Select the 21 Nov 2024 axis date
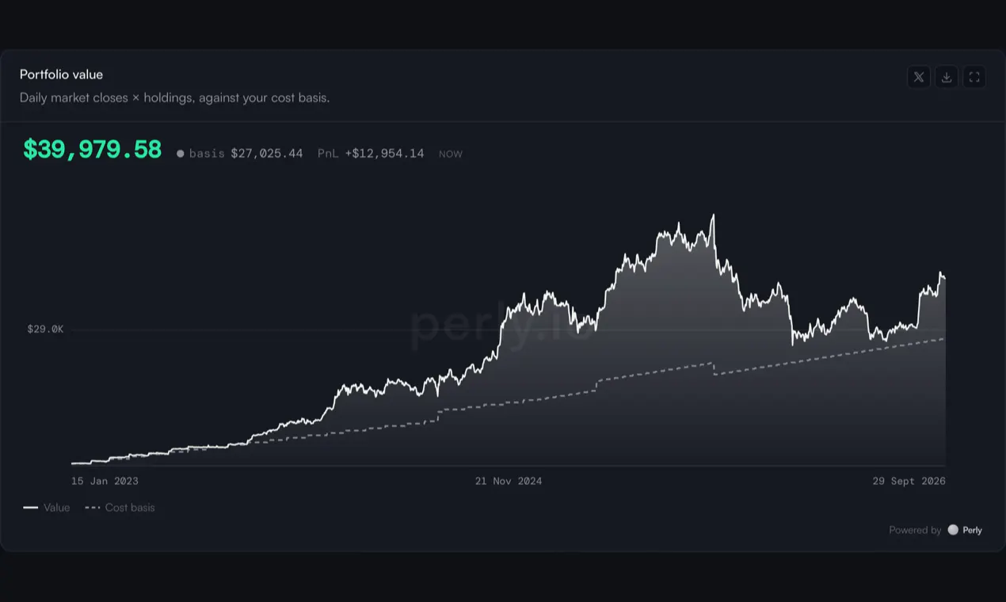The height and width of the screenshot is (602, 1006). click(509, 481)
